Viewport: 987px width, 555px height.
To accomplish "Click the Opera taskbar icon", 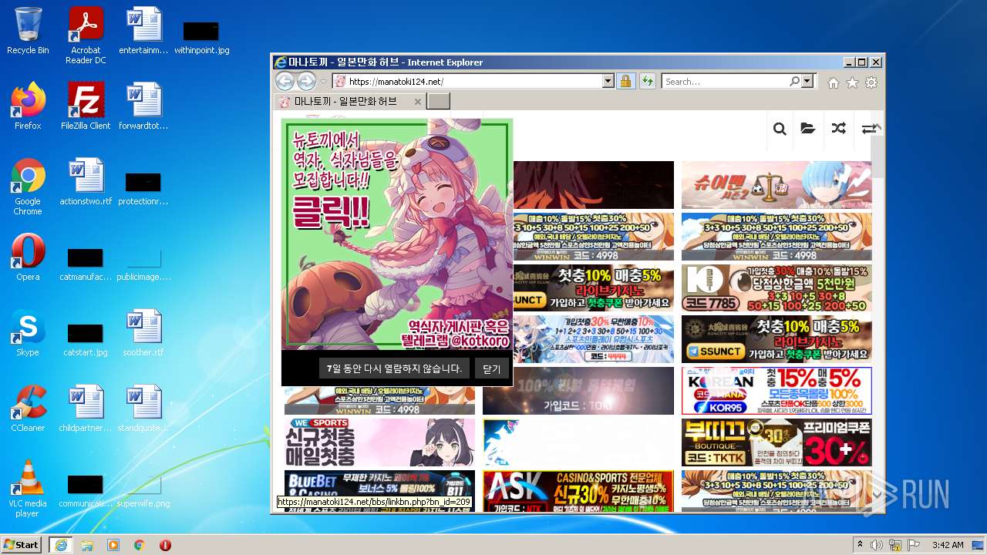I will (x=165, y=545).
